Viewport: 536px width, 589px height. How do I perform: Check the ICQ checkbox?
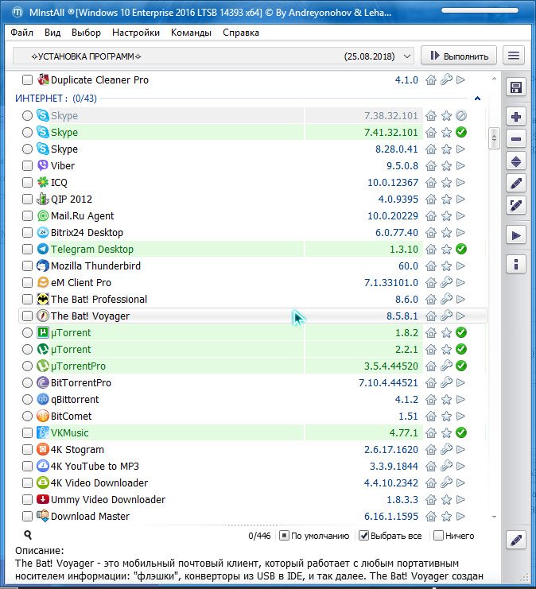[27, 183]
